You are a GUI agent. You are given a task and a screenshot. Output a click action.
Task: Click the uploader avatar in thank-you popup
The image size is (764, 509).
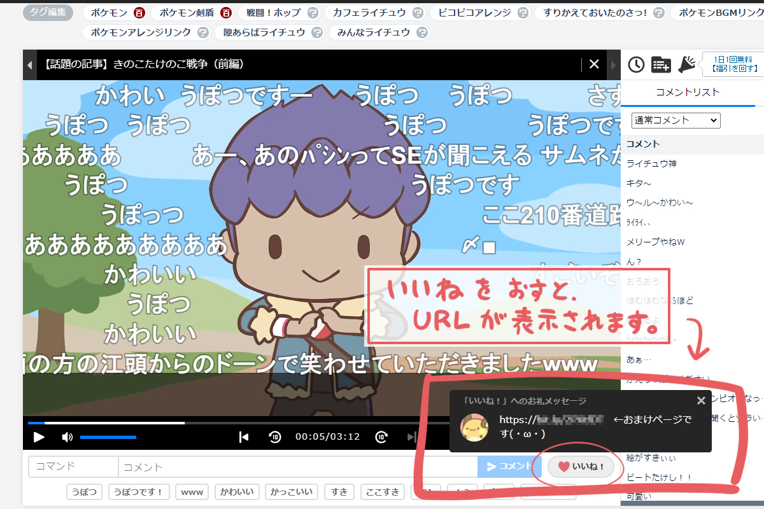pyautogui.click(x=474, y=428)
